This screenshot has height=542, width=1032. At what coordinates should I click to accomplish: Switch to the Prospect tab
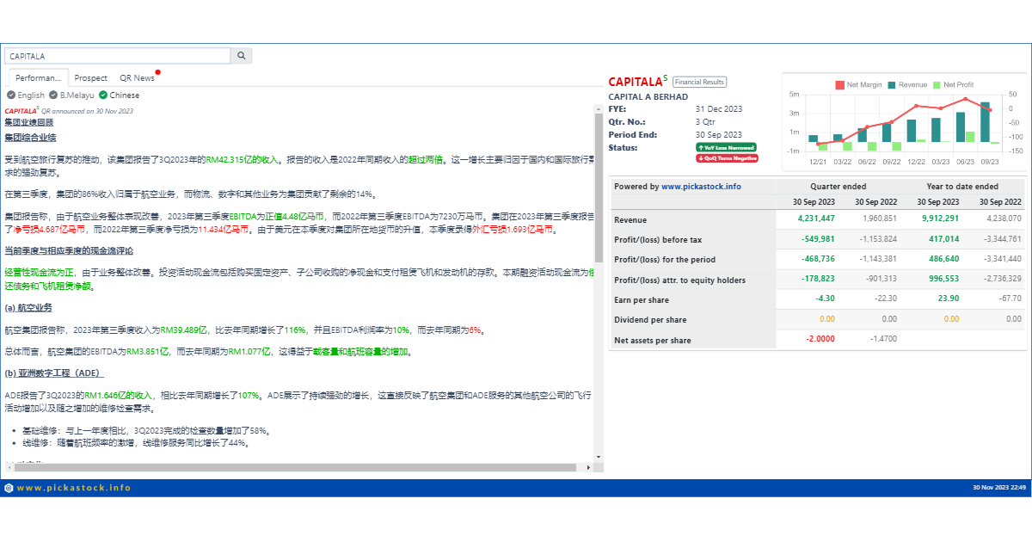pyautogui.click(x=91, y=78)
